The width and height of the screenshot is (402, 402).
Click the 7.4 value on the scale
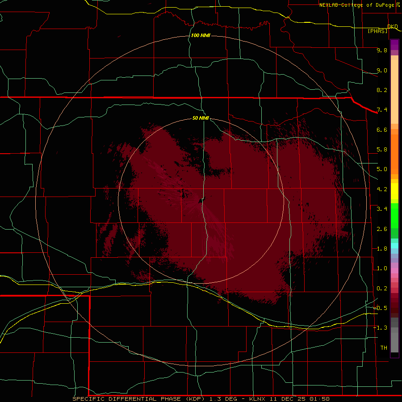pos(382,110)
